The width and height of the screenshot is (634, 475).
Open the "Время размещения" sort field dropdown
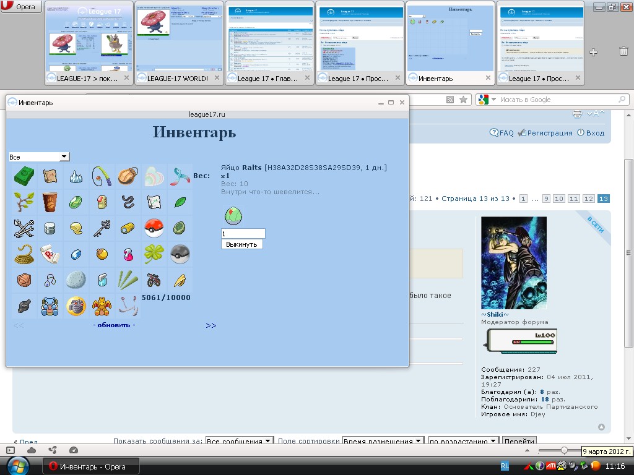click(383, 440)
